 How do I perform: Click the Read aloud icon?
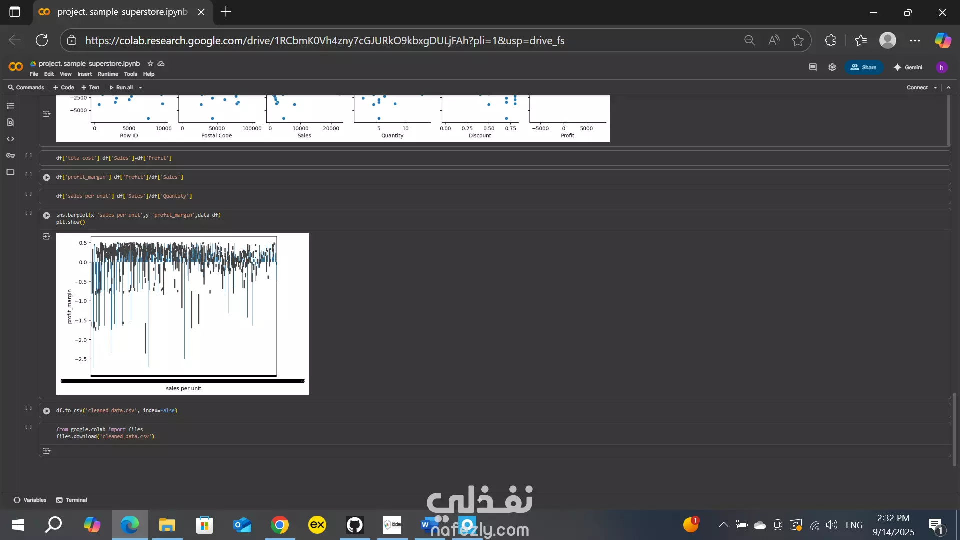(774, 40)
